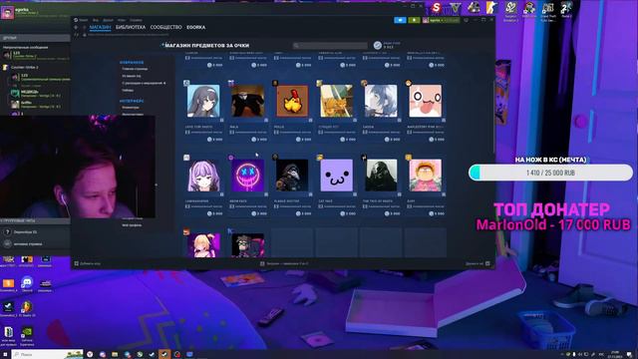Open friends and chat at Steam's bottom right
Screen dimensions: 638x359
478,263
